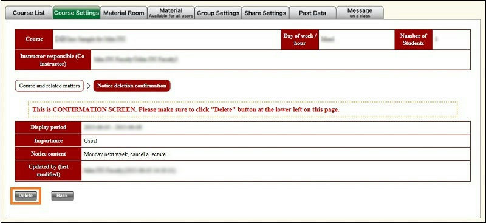This screenshot has height=223, width=486.
Task: Select the Notice deletion confirmation breadcrumb
Action: click(132, 86)
